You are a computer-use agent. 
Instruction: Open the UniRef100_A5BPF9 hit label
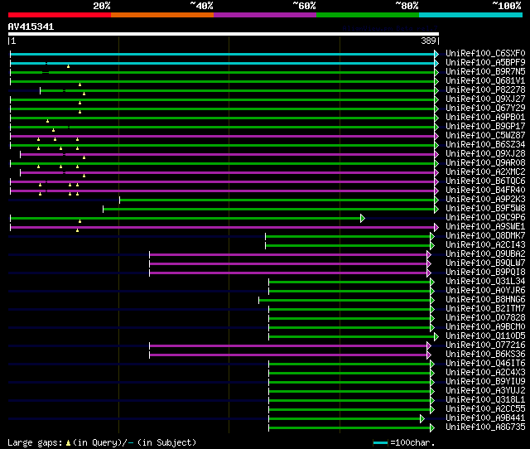[x=485, y=63]
